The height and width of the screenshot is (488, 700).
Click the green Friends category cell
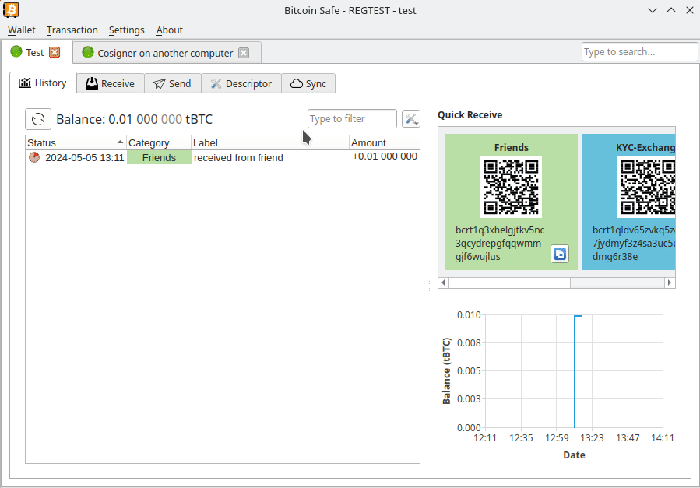[159, 157]
